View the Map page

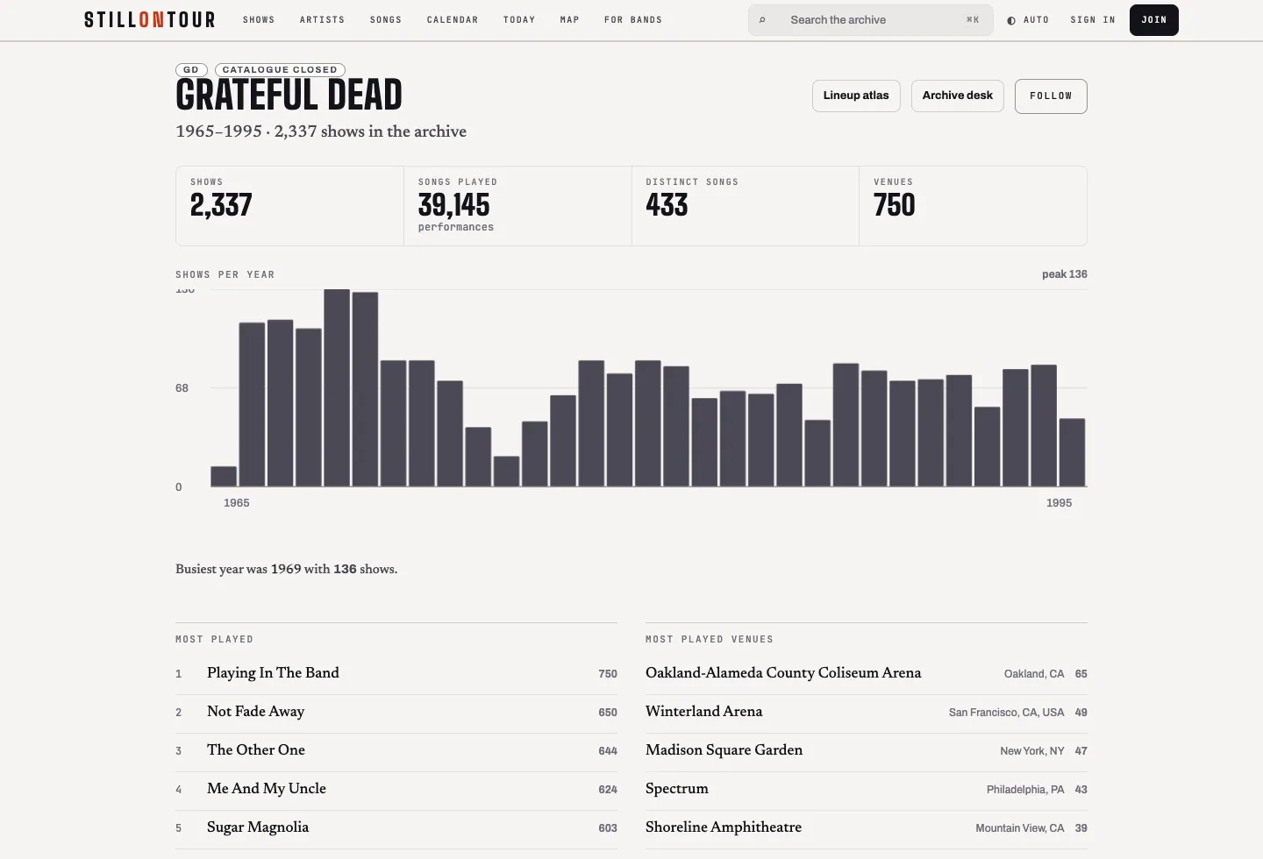tap(570, 20)
